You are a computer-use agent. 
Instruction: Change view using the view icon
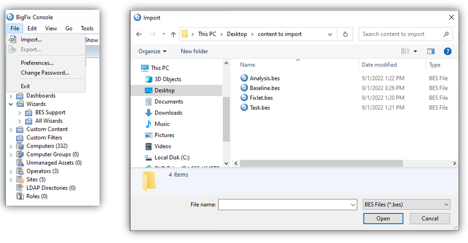click(x=405, y=52)
